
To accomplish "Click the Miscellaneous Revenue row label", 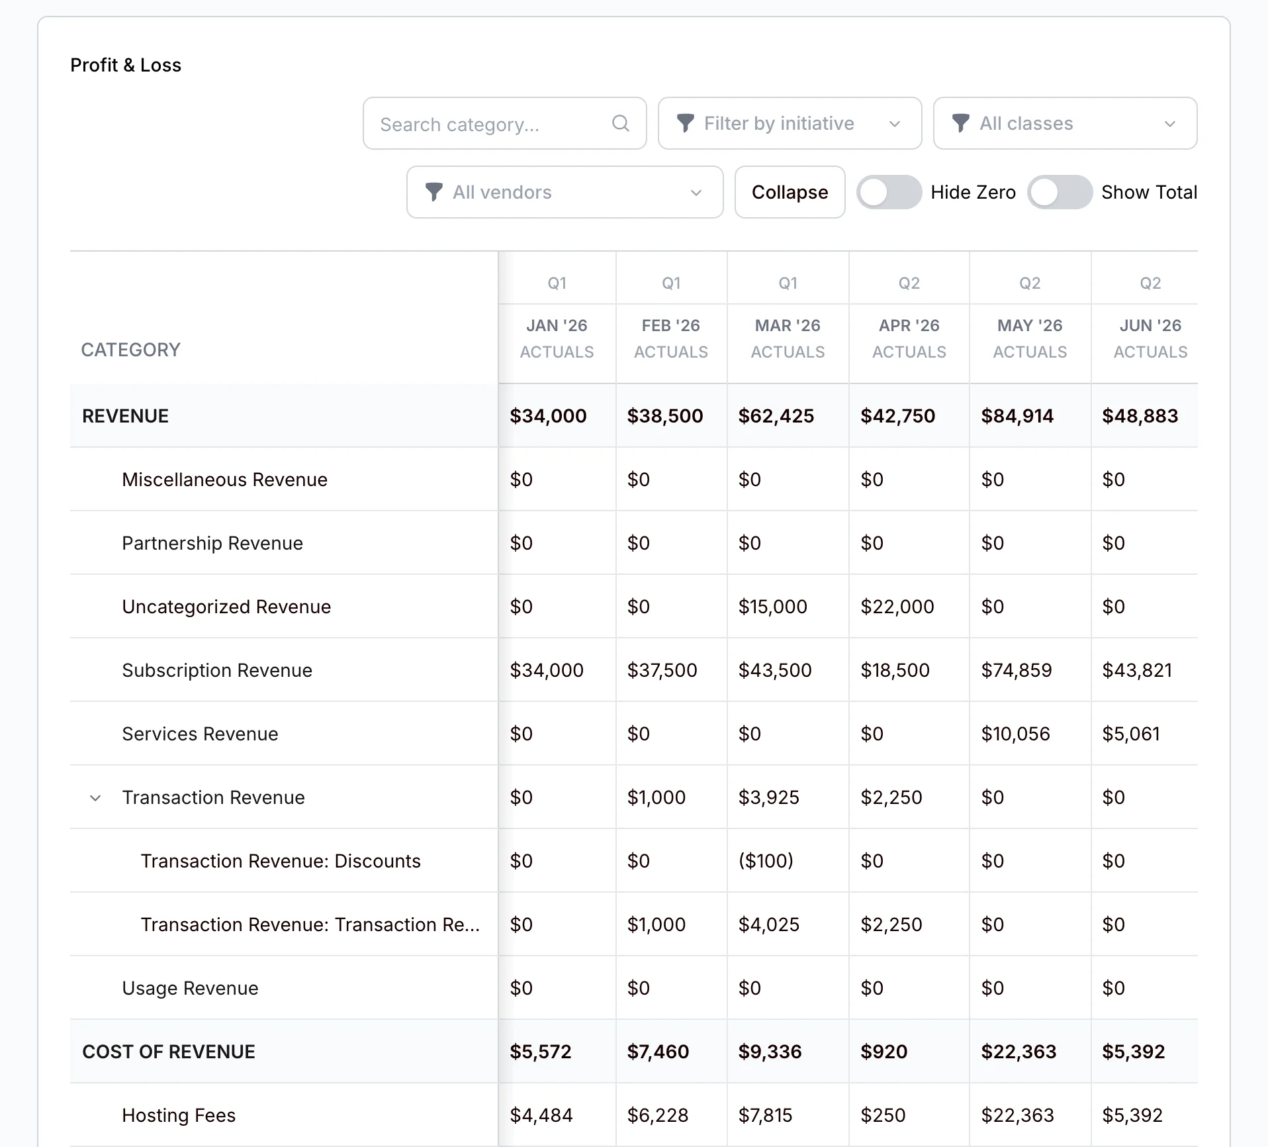I will click(224, 479).
